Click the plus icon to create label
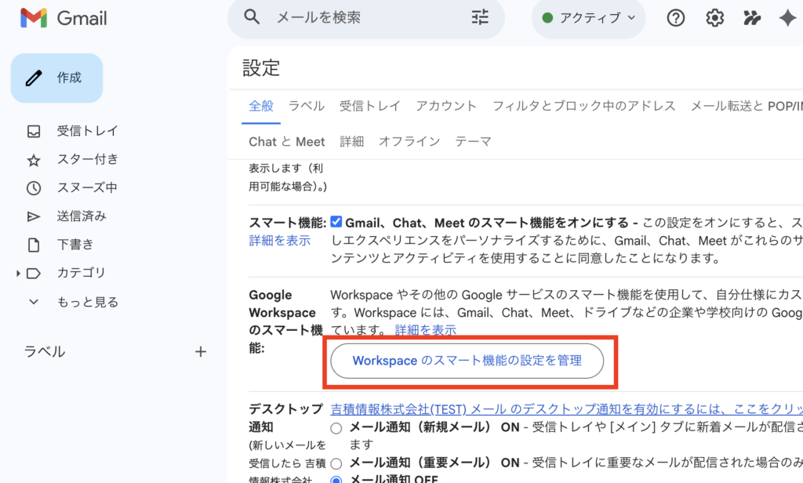 click(201, 352)
